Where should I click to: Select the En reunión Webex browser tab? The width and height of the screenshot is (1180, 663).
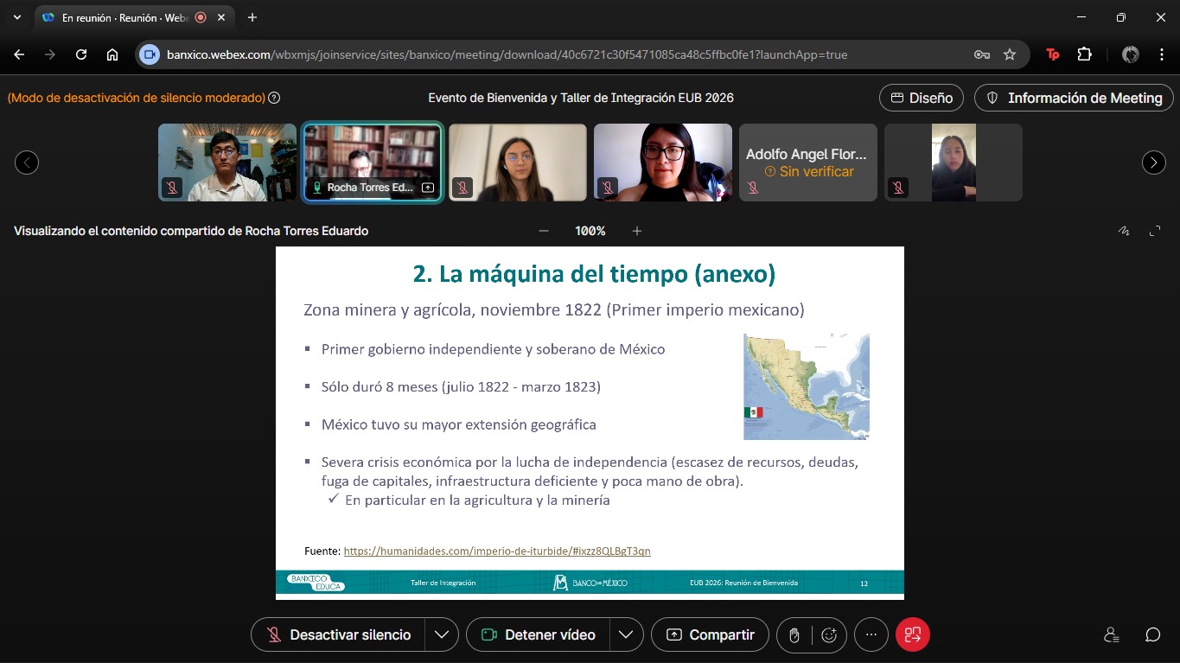pos(121,17)
